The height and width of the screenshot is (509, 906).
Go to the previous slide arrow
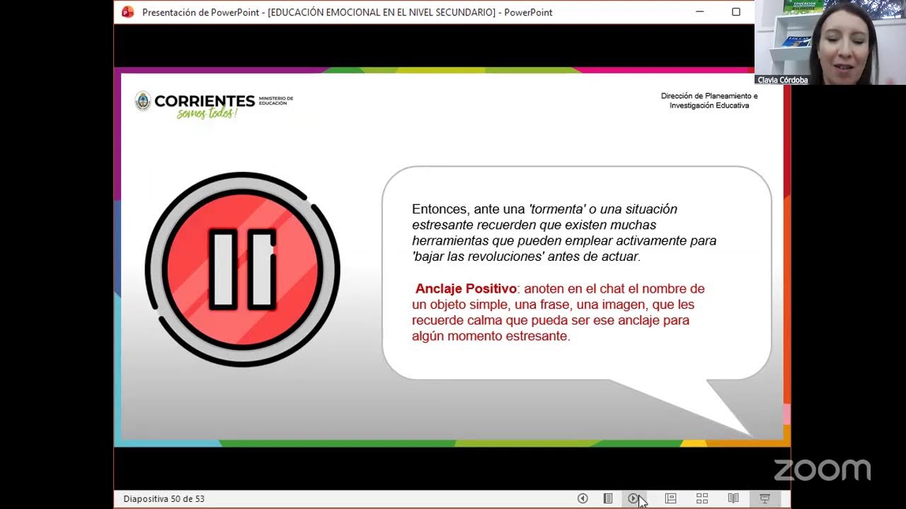click(583, 498)
